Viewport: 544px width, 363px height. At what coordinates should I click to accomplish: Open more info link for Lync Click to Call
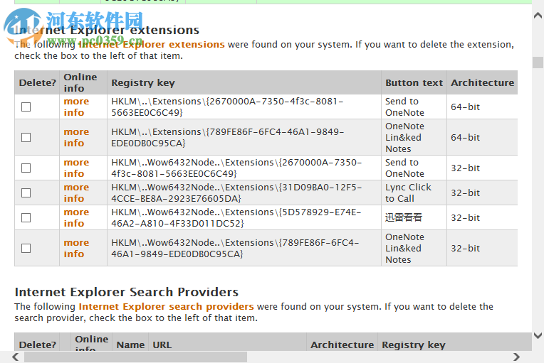(x=76, y=193)
